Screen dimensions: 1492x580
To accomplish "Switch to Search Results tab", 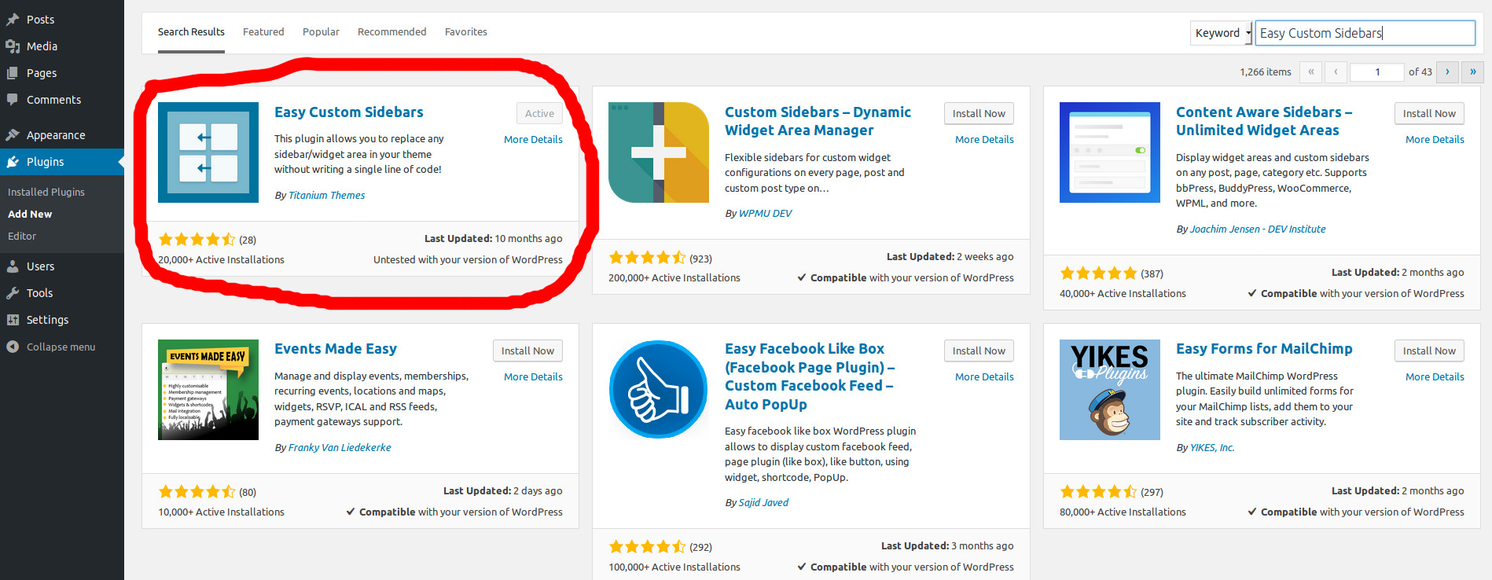I will tap(191, 32).
